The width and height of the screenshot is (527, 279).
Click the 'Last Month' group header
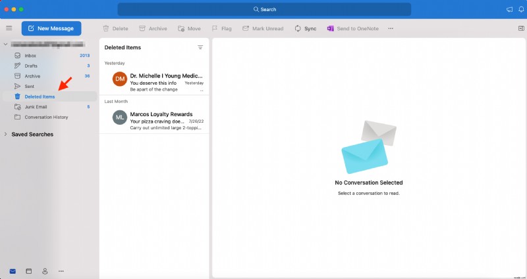116,102
